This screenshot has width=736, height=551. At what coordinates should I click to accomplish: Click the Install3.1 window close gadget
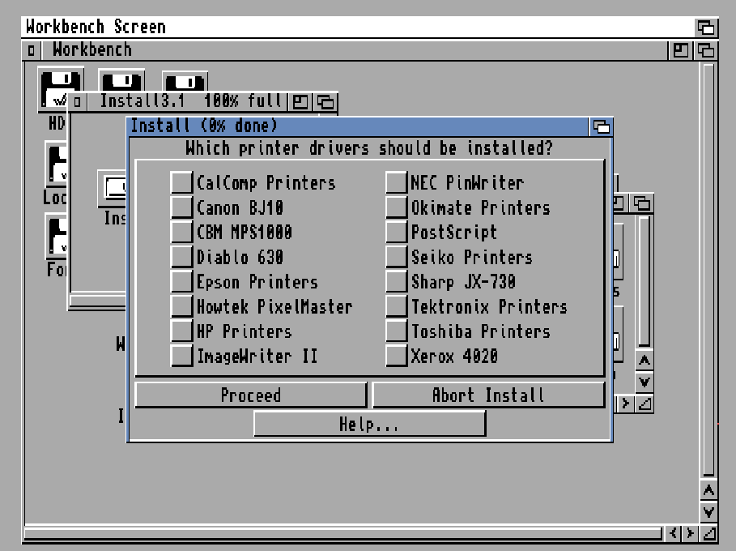(x=78, y=101)
